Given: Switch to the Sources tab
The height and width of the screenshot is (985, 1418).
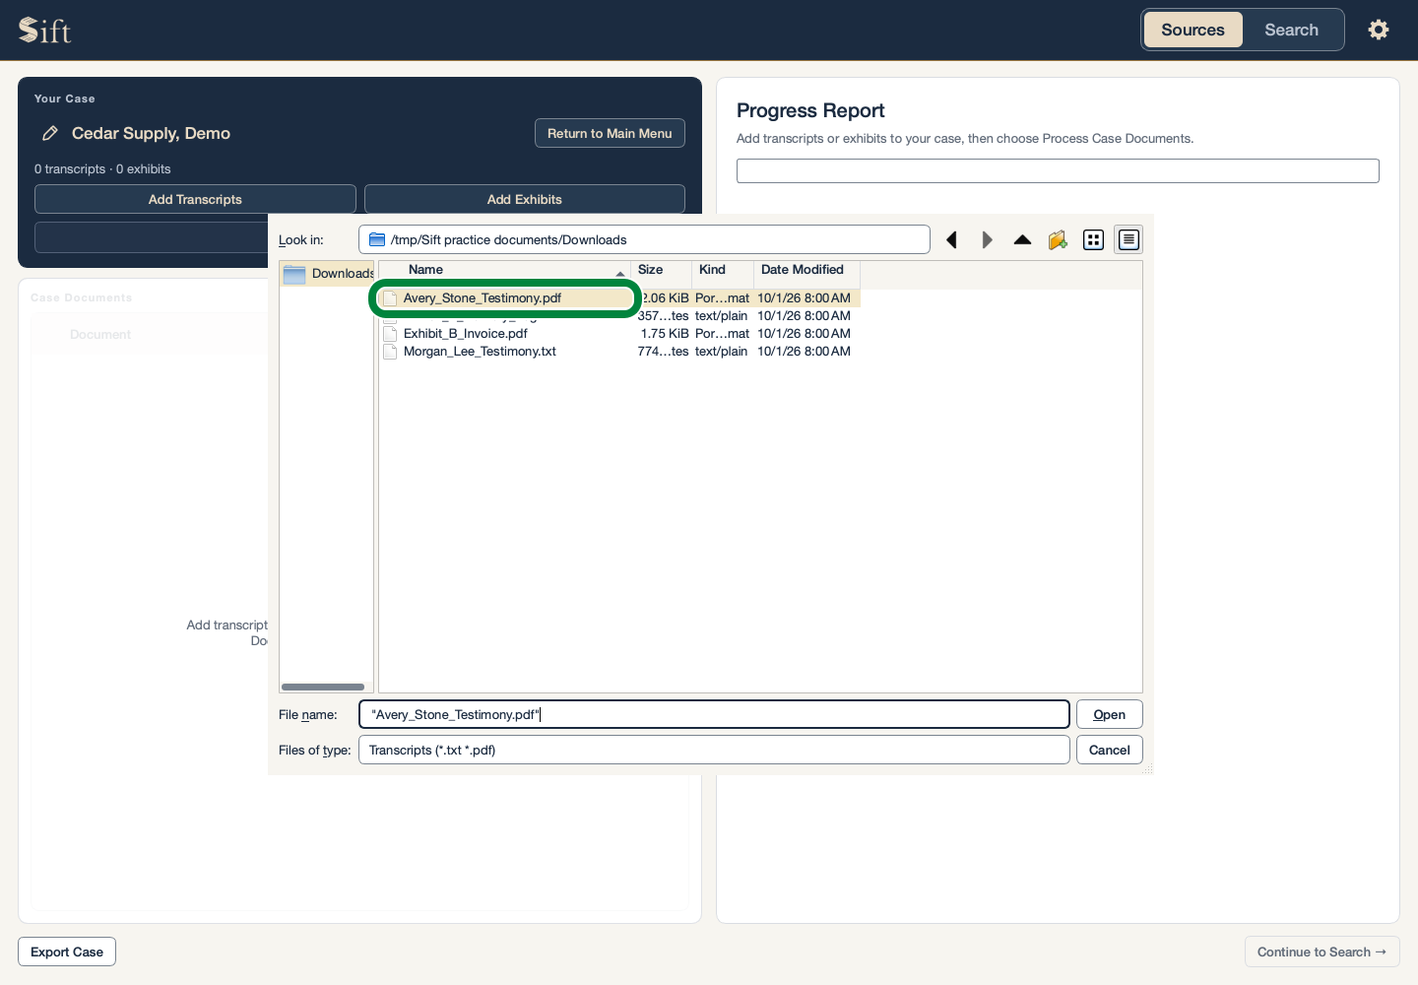Looking at the screenshot, I should click(x=1192, y=30).
